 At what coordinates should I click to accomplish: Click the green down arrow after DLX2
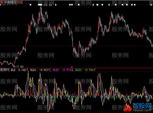[72, 70]
